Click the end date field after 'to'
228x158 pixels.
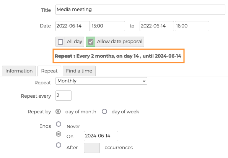157,26
